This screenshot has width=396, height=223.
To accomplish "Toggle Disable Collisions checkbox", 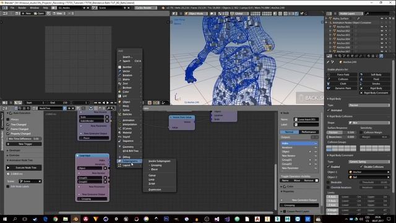I will point(361,167).
